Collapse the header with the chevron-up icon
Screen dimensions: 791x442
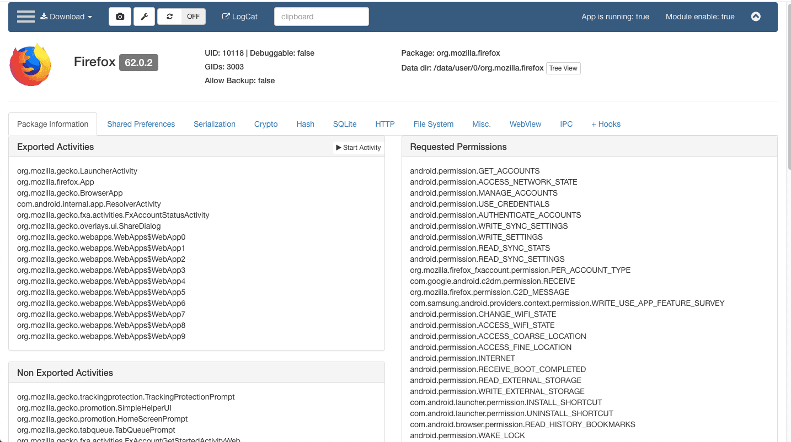756,17
